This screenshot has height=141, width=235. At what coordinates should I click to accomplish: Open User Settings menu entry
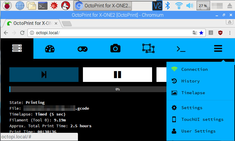click(x=200, y=131)
